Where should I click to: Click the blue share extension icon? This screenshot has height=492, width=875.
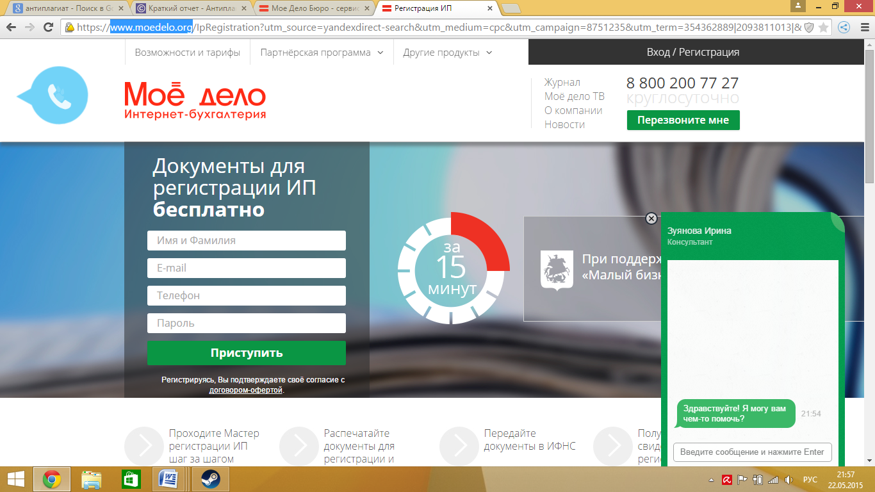[x=844, y=27]
